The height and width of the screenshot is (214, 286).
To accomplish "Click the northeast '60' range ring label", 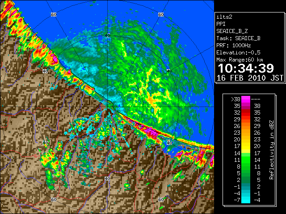I will coord(161,14).
